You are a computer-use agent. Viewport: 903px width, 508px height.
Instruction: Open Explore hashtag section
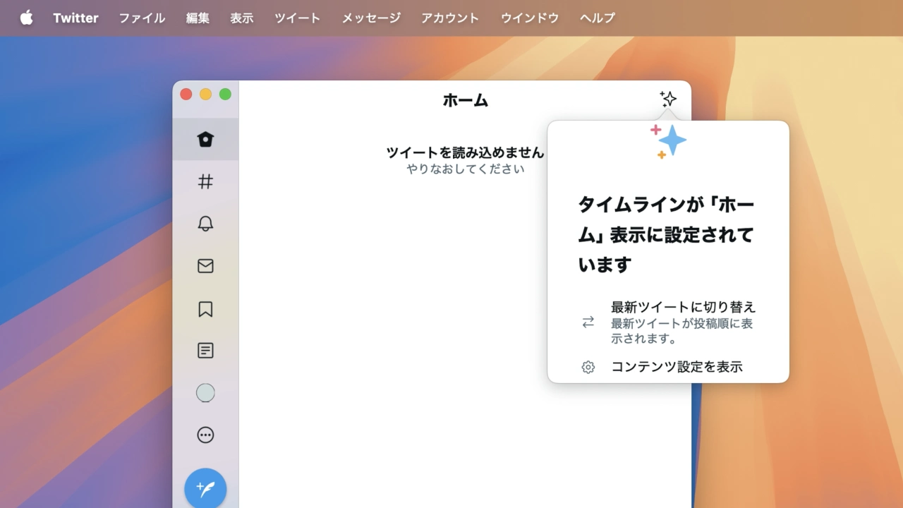pyautogui.click(x=205, y=181)
